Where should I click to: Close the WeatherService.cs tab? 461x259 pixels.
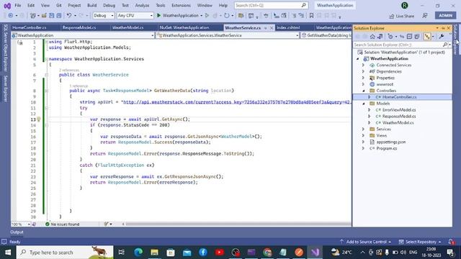[272, 28]
